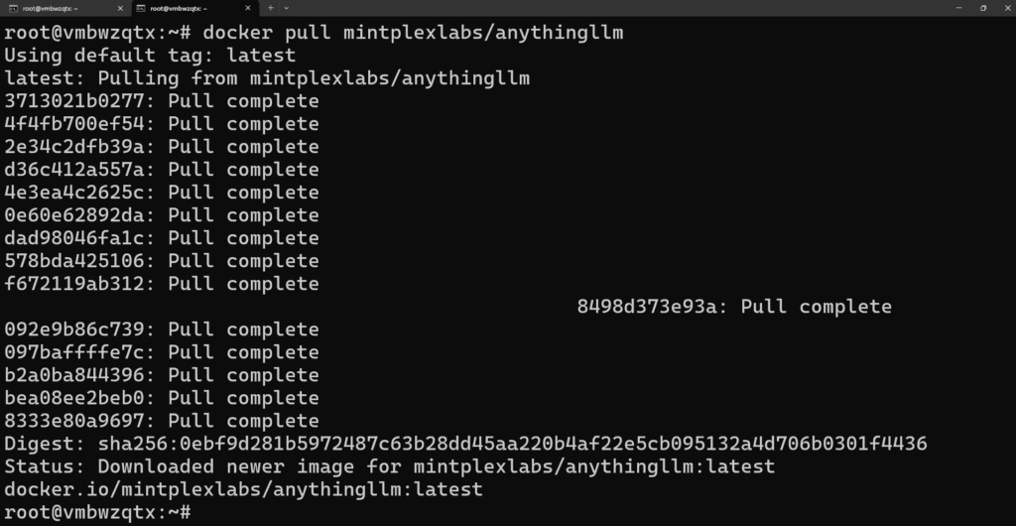Switch to the first root@vmbwzqtx tab

(64, 8)
